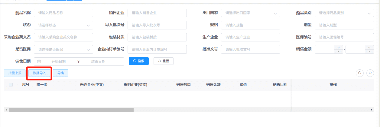Image resolution: width=380 pixels, height=127 pixels.
Task: Tick the select-all checkbox in table header
Action: (11, 85)
